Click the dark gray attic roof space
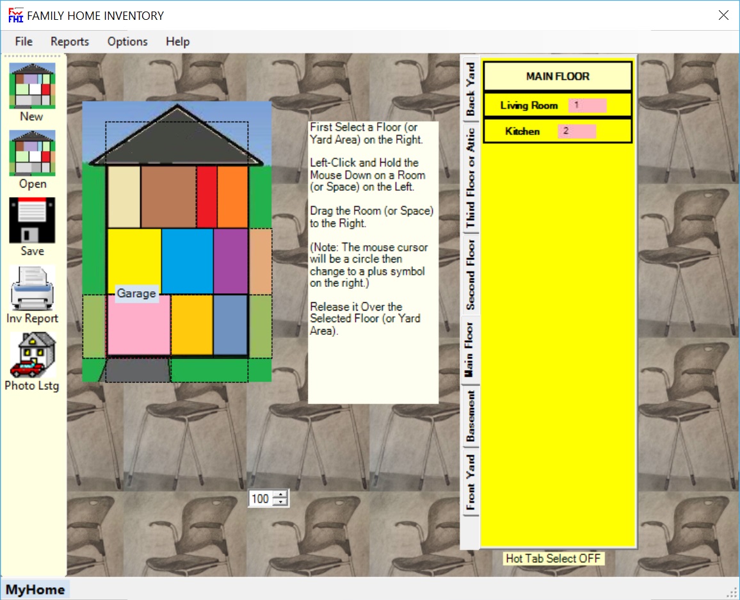 [177, 142]
